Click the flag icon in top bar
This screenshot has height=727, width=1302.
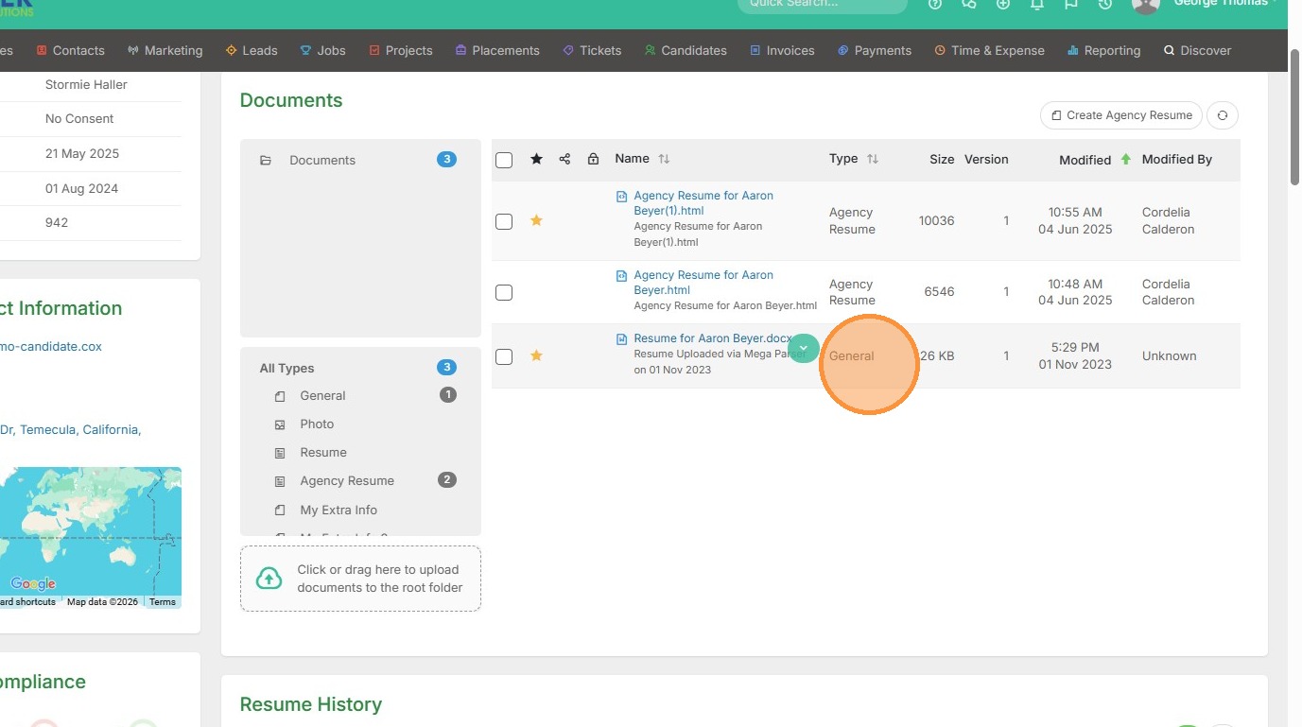tap(1071, 5)
